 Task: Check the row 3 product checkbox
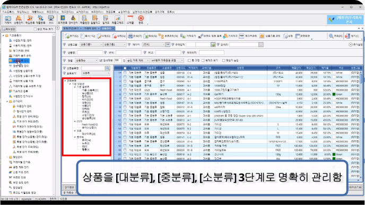click(125, 82)
